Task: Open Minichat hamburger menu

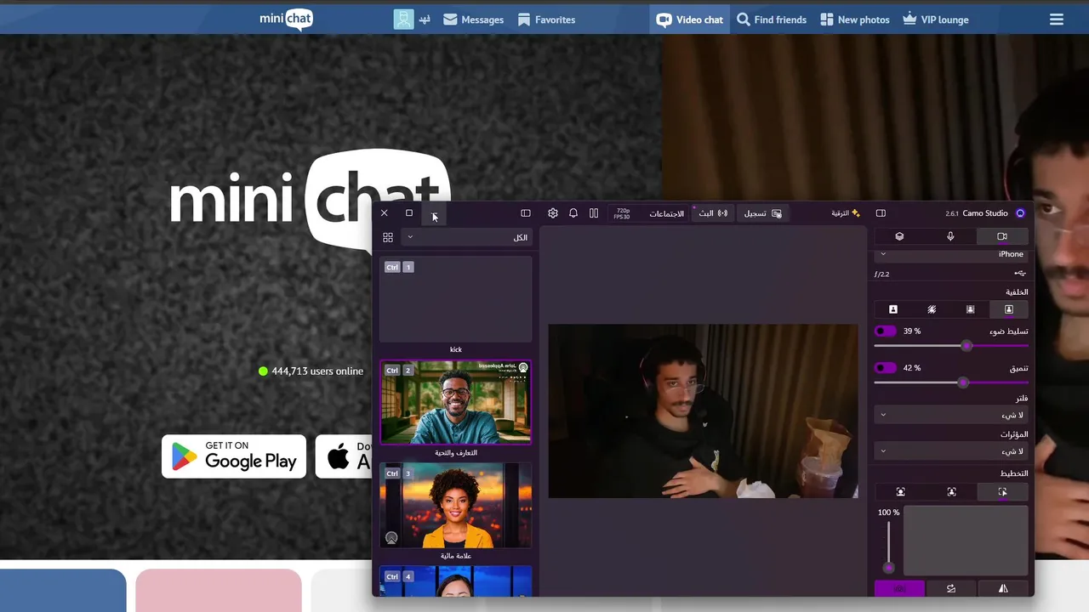Action: click(x=1057, y=20)
